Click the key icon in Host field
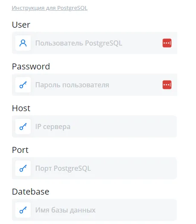The height and width of the screenshot is (224, 196). click(x=23, y=126)
